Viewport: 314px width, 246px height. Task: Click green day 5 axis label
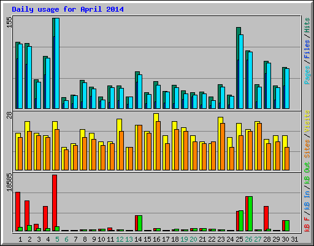[57, 239]
